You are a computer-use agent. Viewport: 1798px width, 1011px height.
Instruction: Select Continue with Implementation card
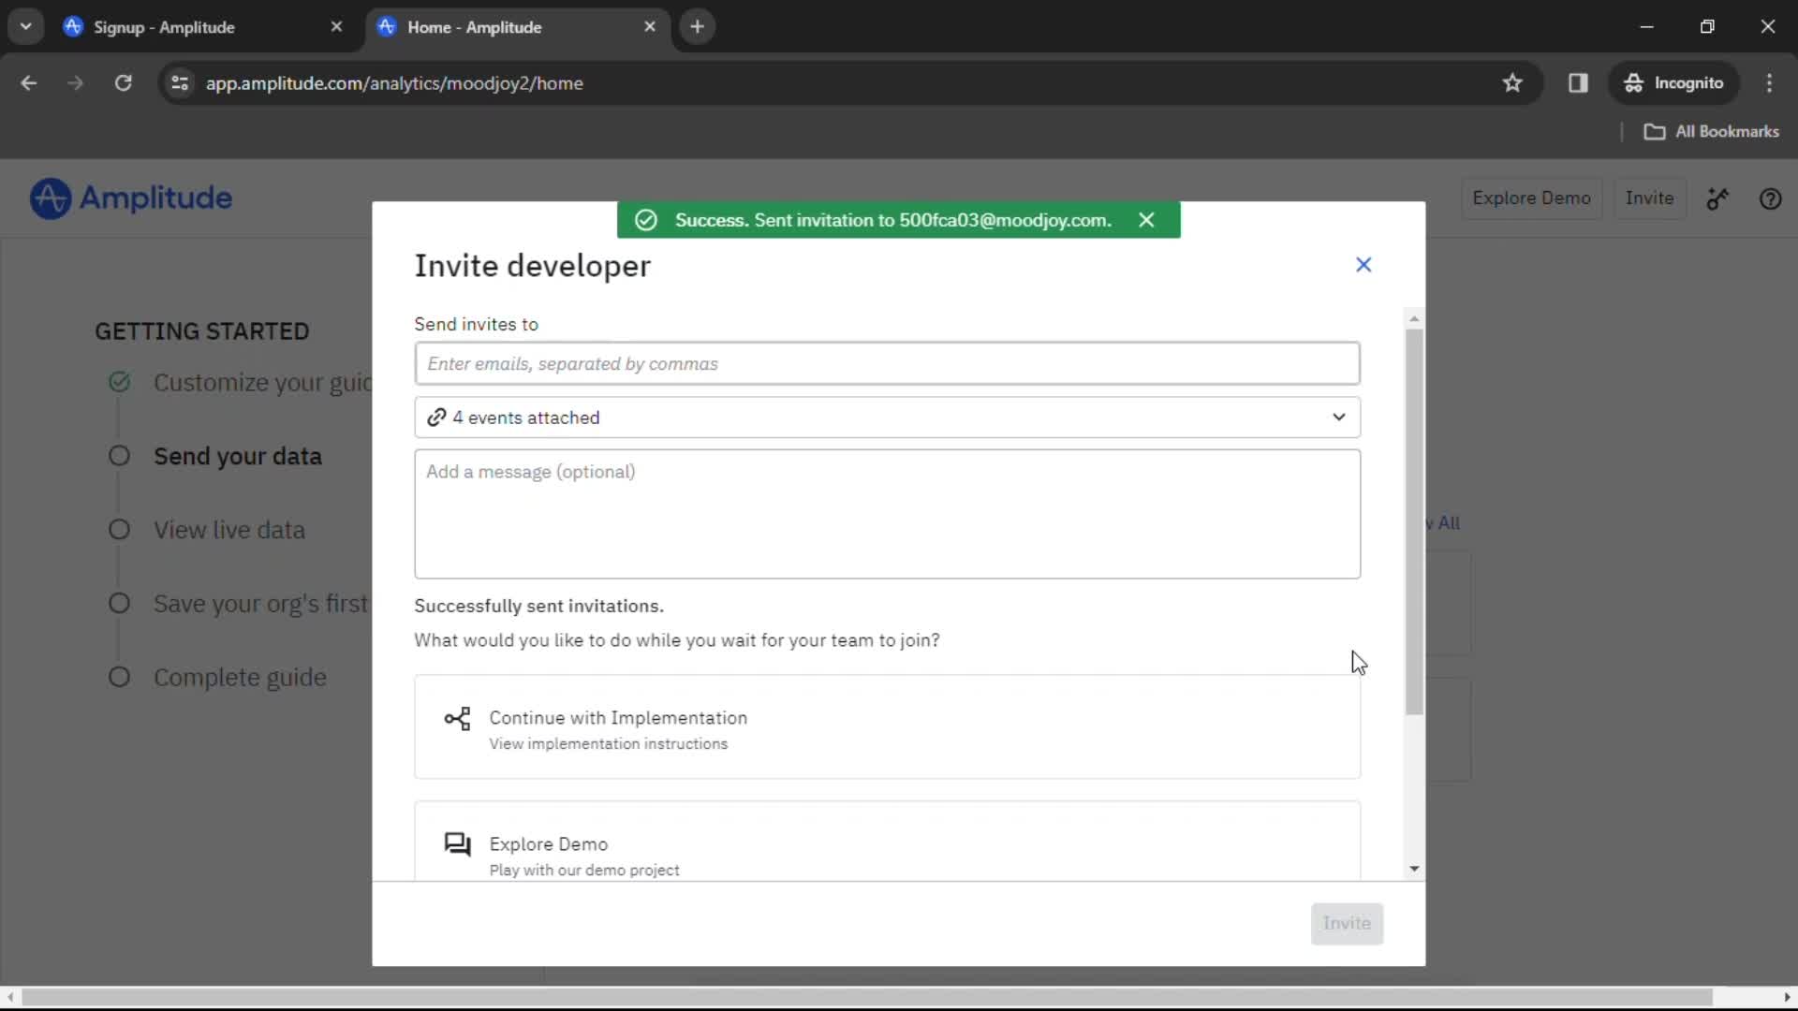pos(887,726)
